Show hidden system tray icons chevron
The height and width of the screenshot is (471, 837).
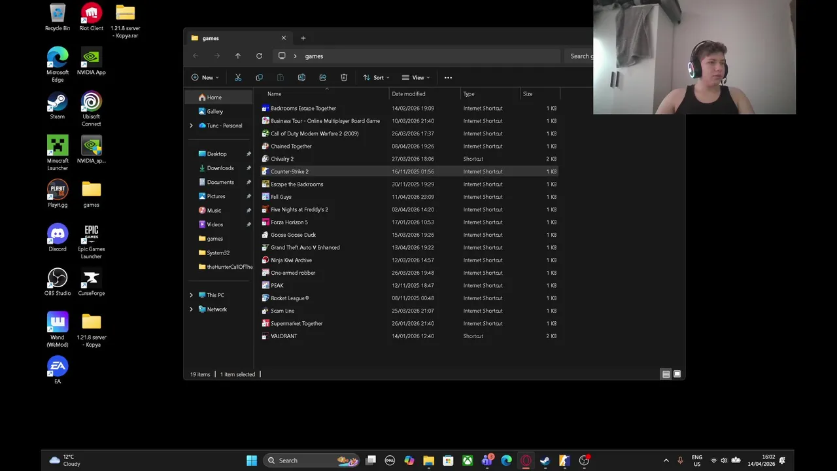(666, 461)
